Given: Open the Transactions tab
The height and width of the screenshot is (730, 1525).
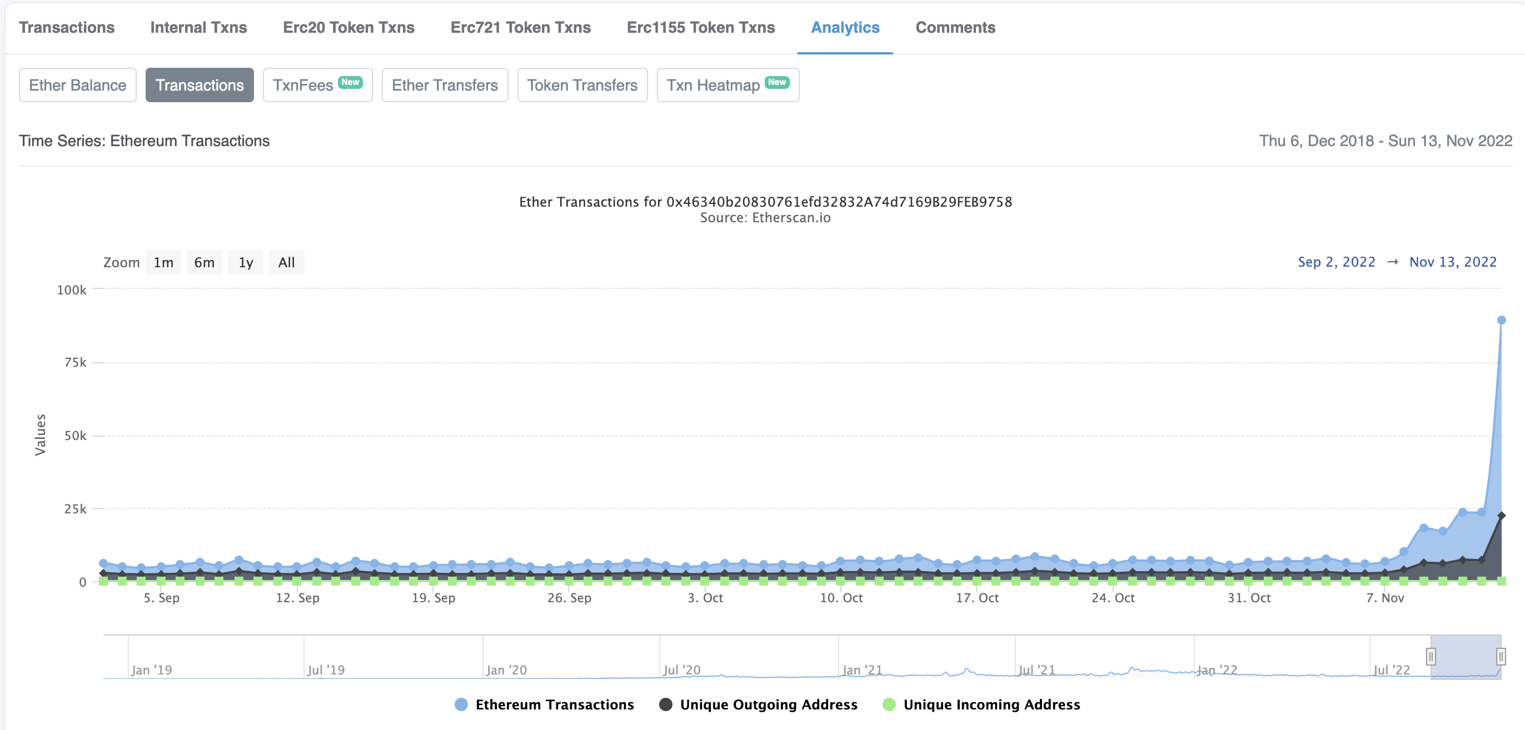Looking at the screenshot, I should [x=66, y=27].
